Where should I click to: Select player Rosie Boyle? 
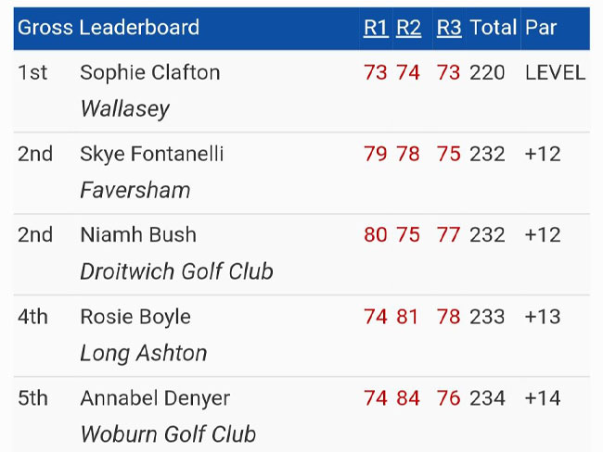point(135,317)
